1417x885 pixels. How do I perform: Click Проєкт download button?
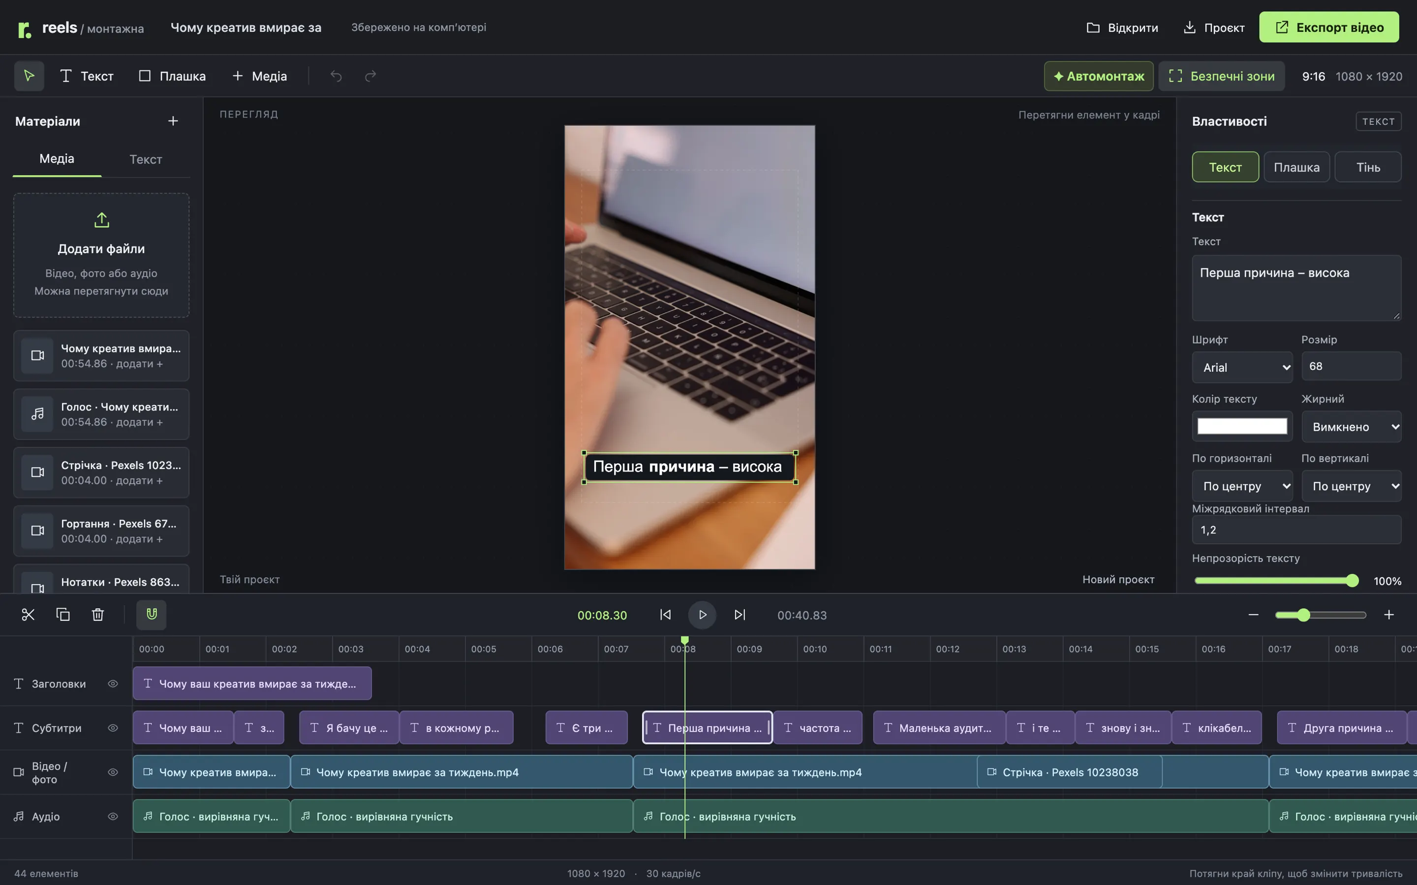coord(1214,28)
